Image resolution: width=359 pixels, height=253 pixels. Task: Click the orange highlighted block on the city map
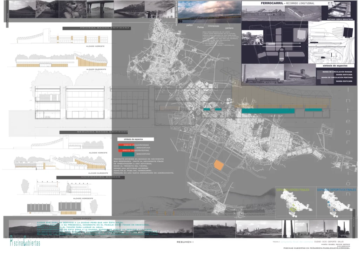tap(219, 166)
